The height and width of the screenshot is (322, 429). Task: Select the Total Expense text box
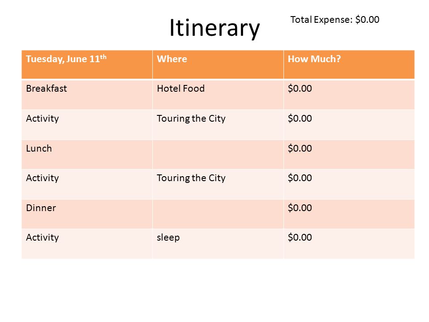pos(335,20)
